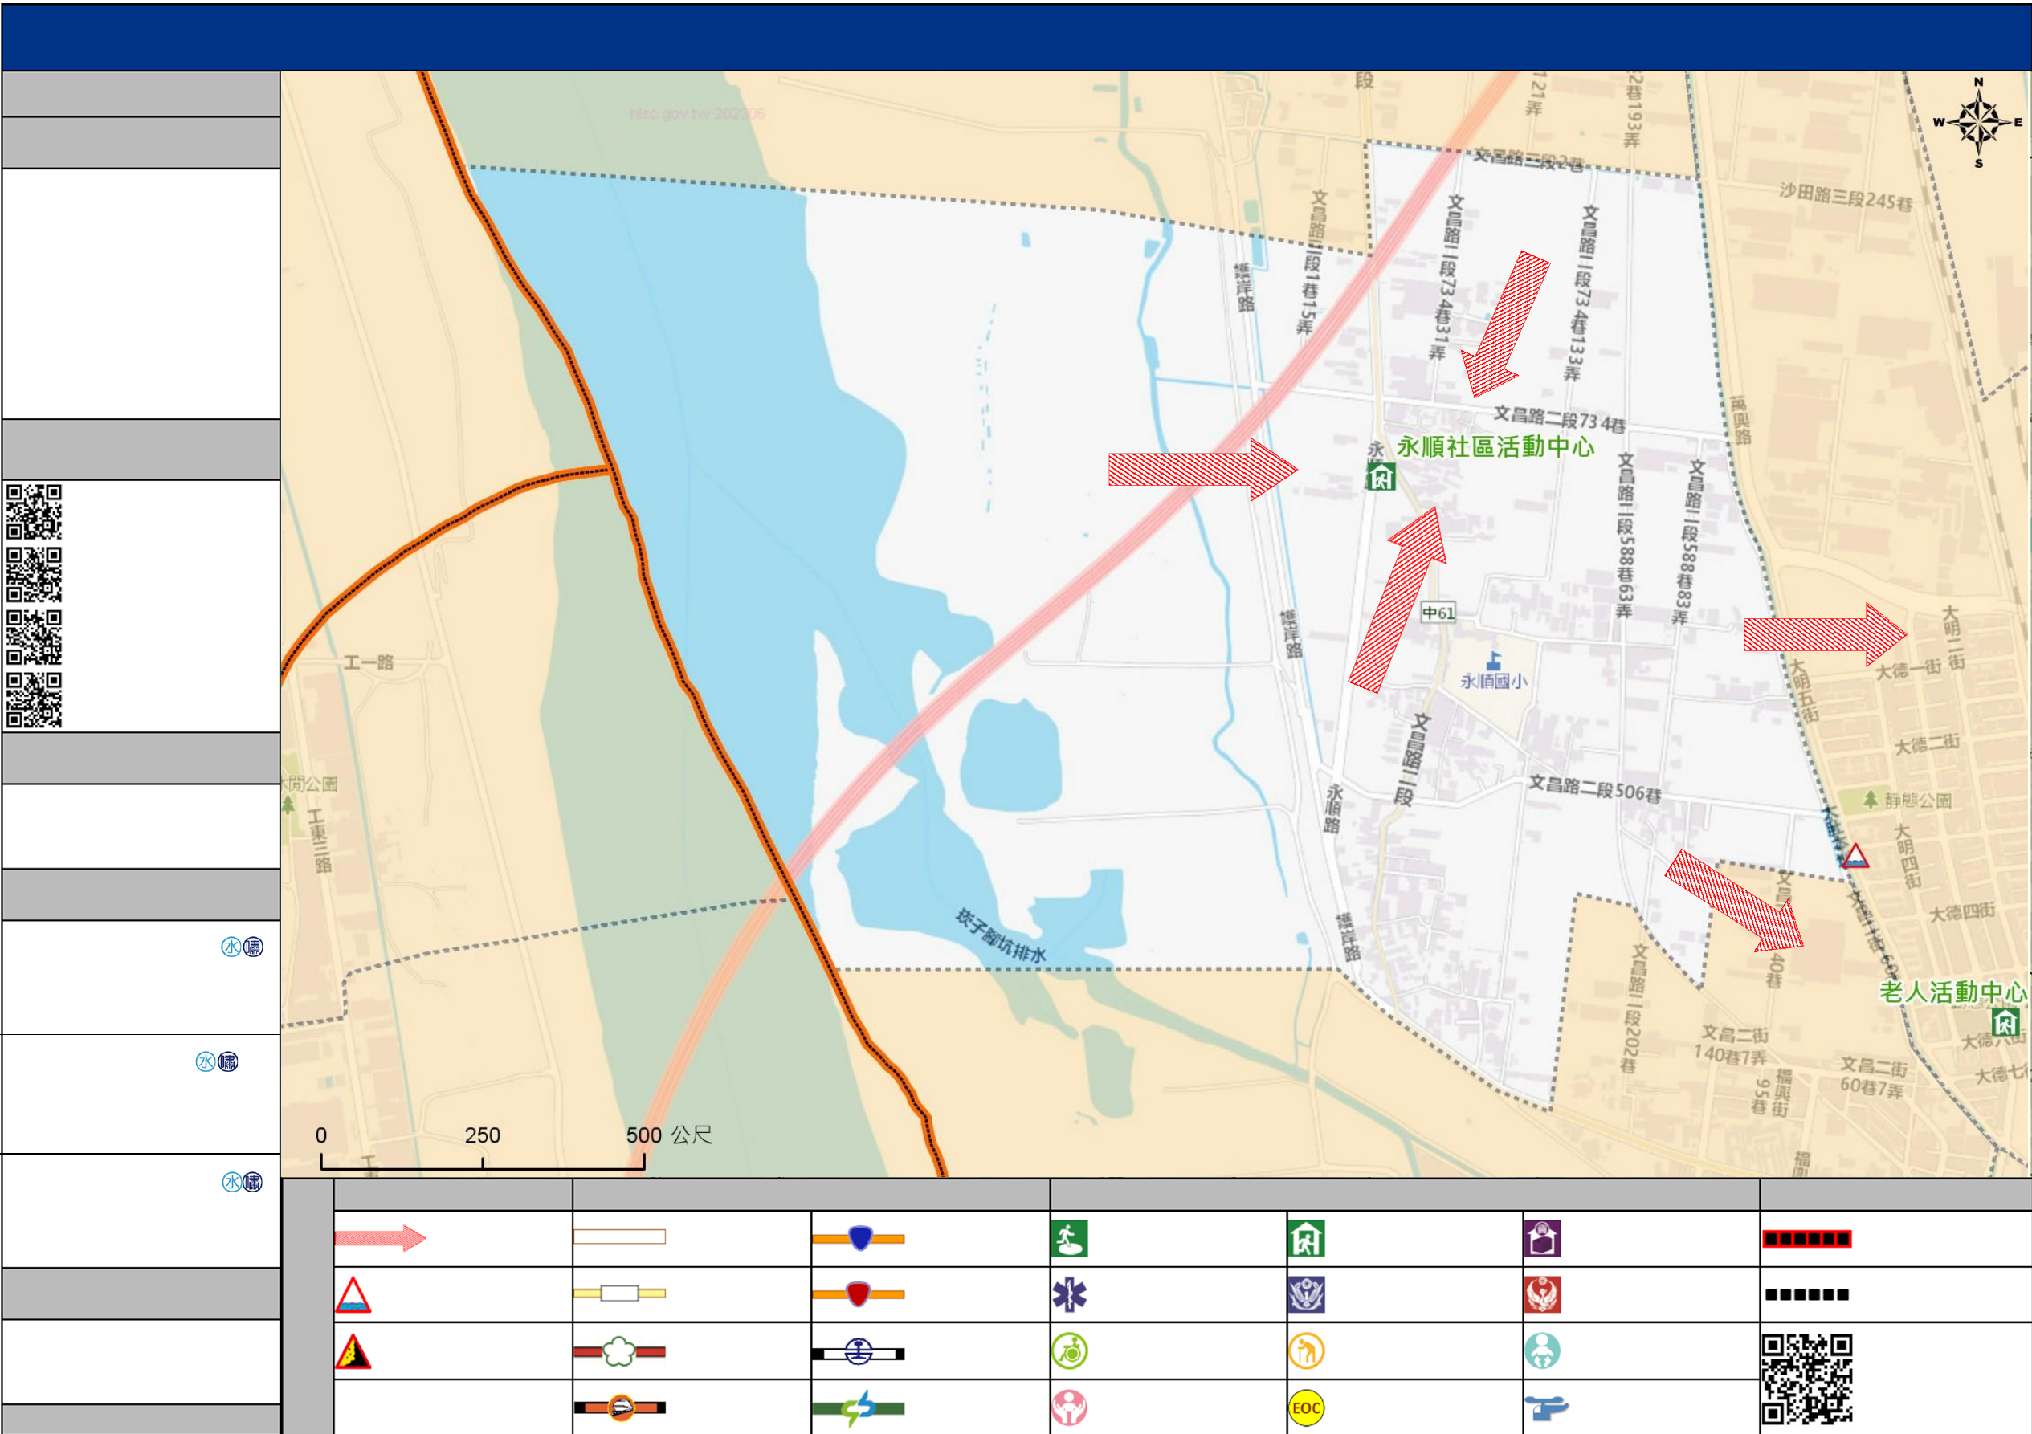Click the 靜態公園 park label
Screen dimensions: 2032x1434
point(1918,801)
